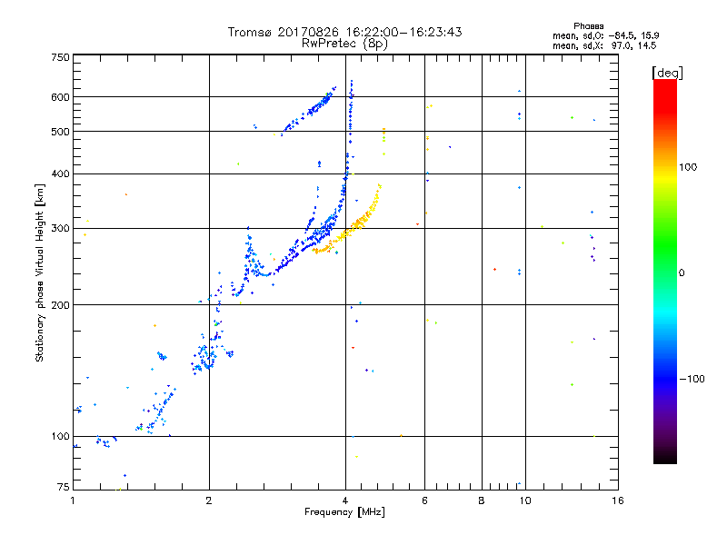Click the '0' colorbar tick label
The height and width of the screenshot is (545, 727).
point(681,272)
